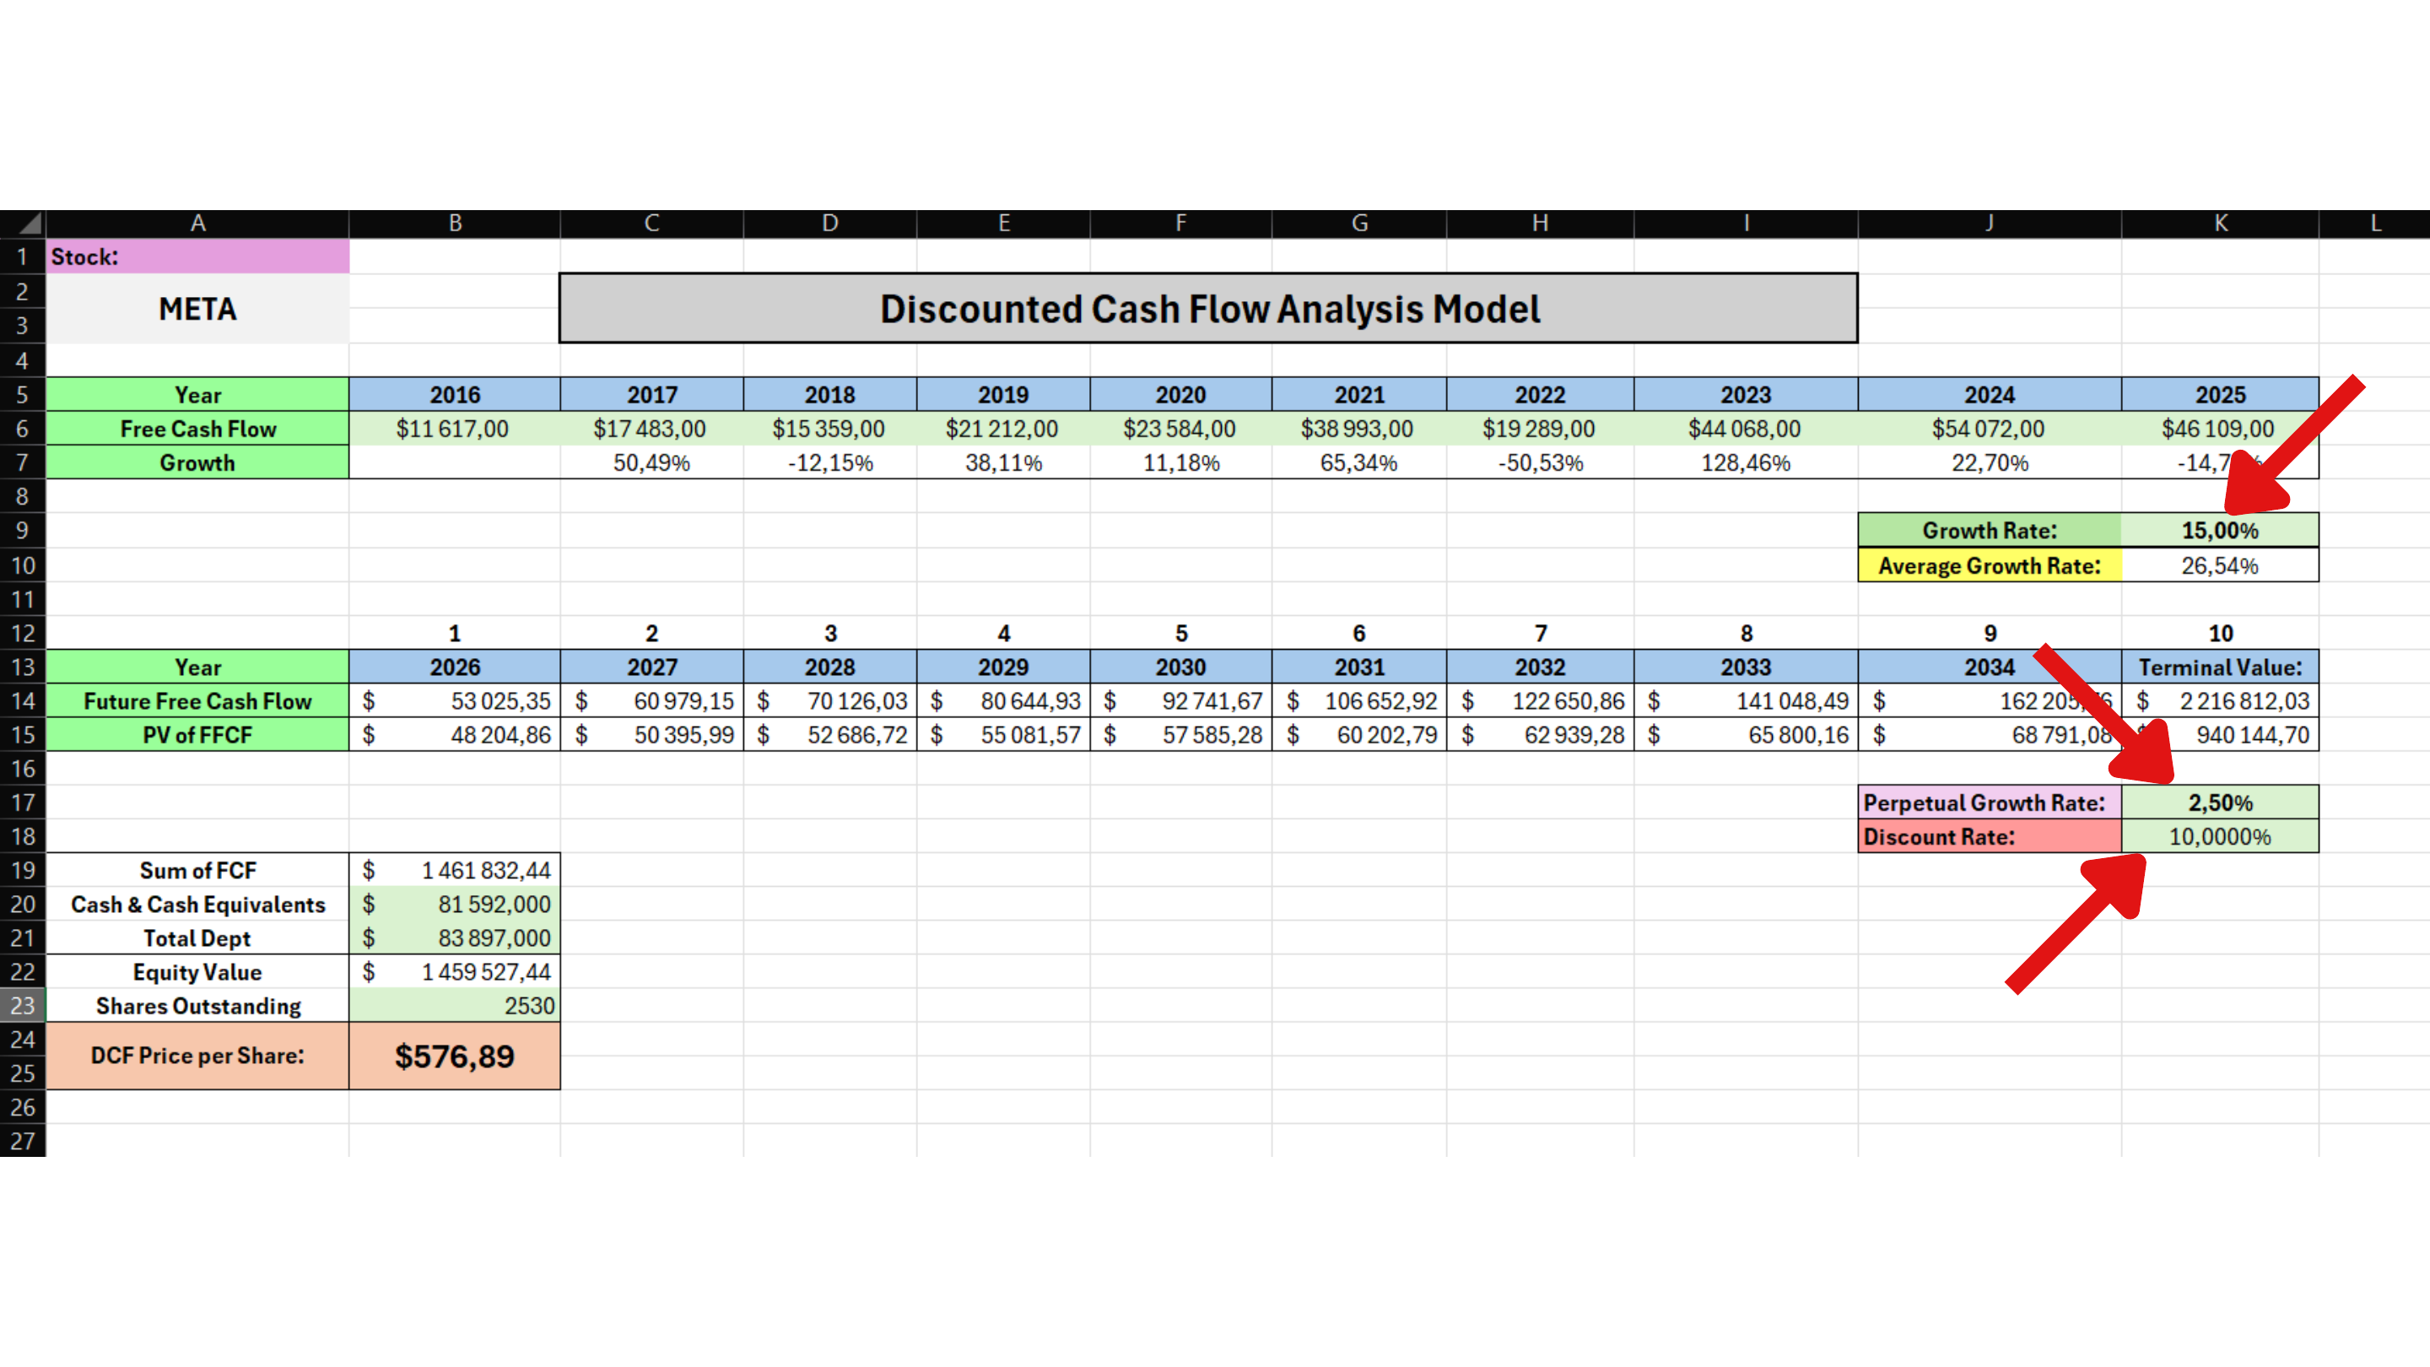Viewport: 2430px width, 1367px height.
Task: Select the Discount Rate value 10,0000%
Action: click(2220, 837)
